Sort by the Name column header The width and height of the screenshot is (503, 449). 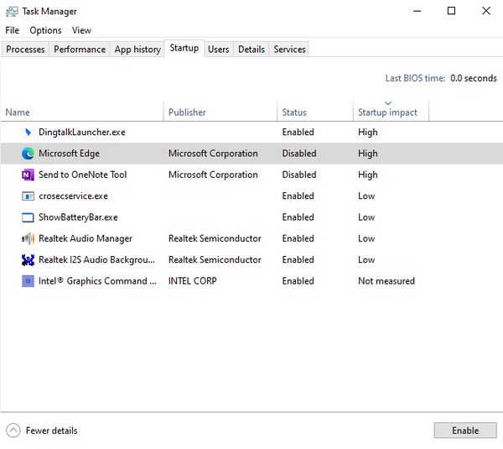pyautogui.click(x=82, y=112)
